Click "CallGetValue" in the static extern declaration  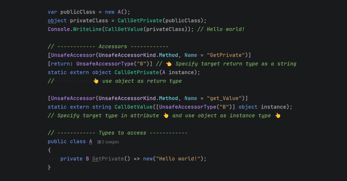click(x=134, y=107)
